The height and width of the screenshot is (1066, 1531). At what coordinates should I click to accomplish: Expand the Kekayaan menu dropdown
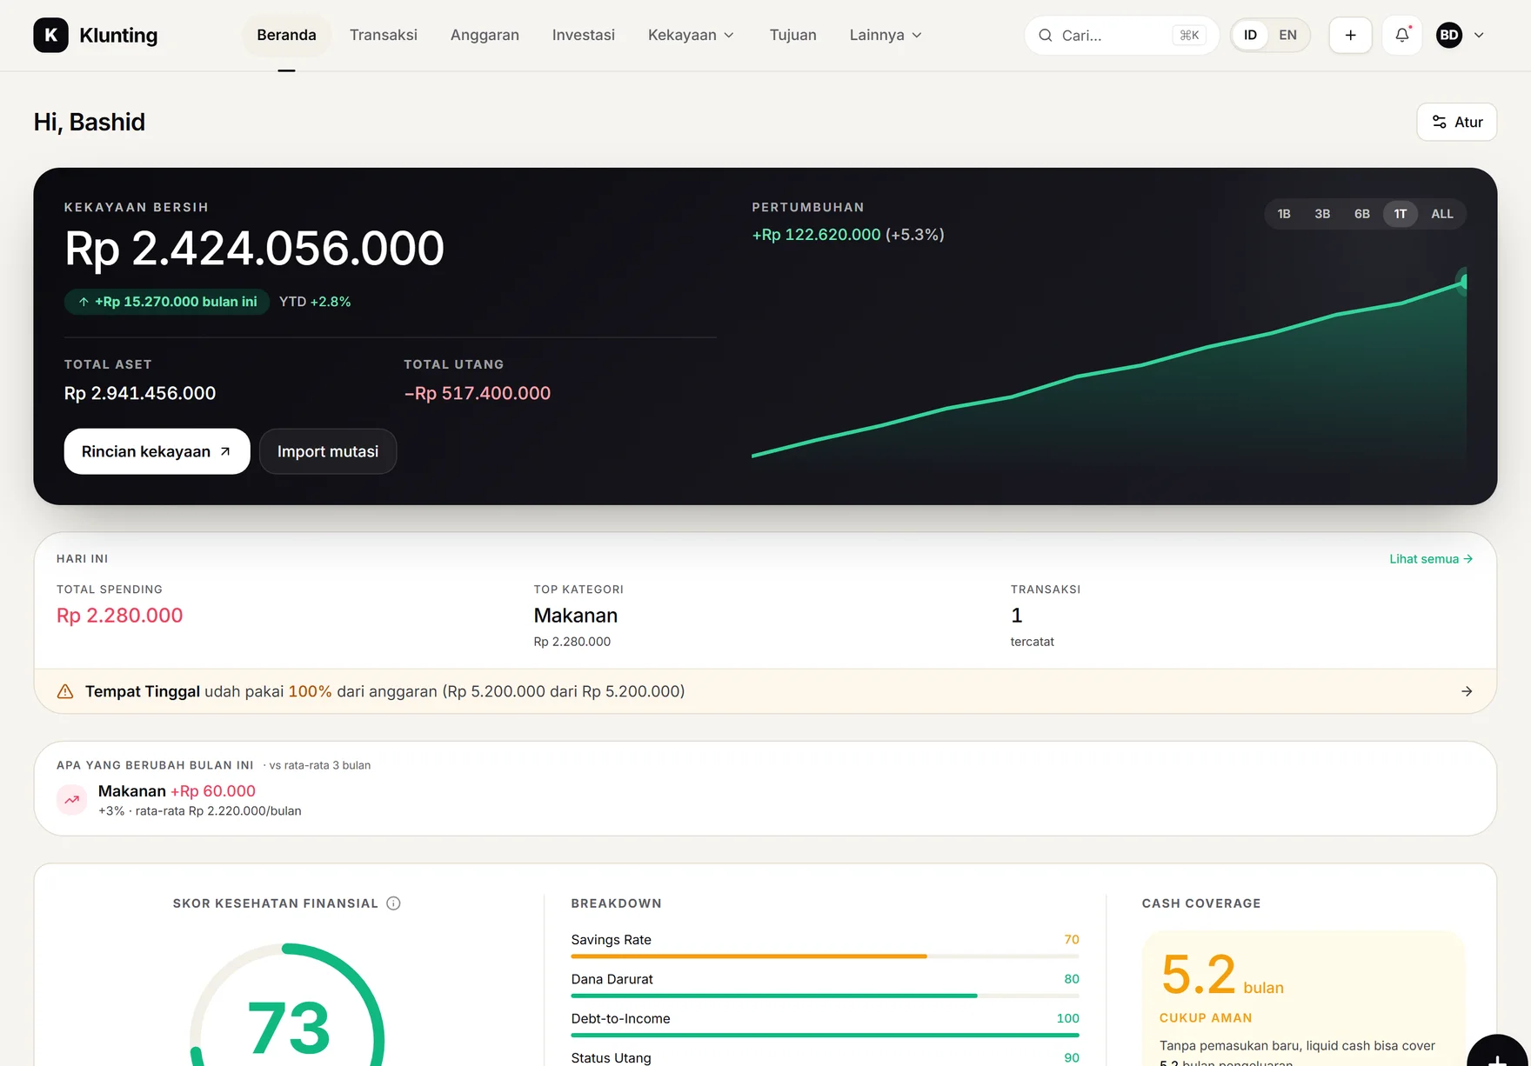point(691,36)
